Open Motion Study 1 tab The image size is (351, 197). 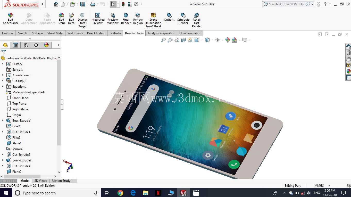click(62, 181)
